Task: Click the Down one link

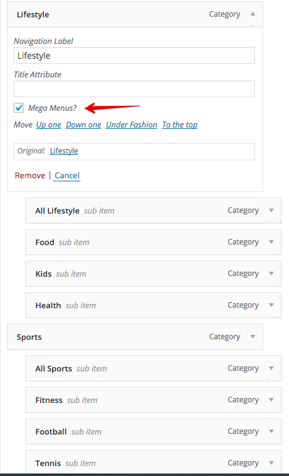Action: click(84, 125)
